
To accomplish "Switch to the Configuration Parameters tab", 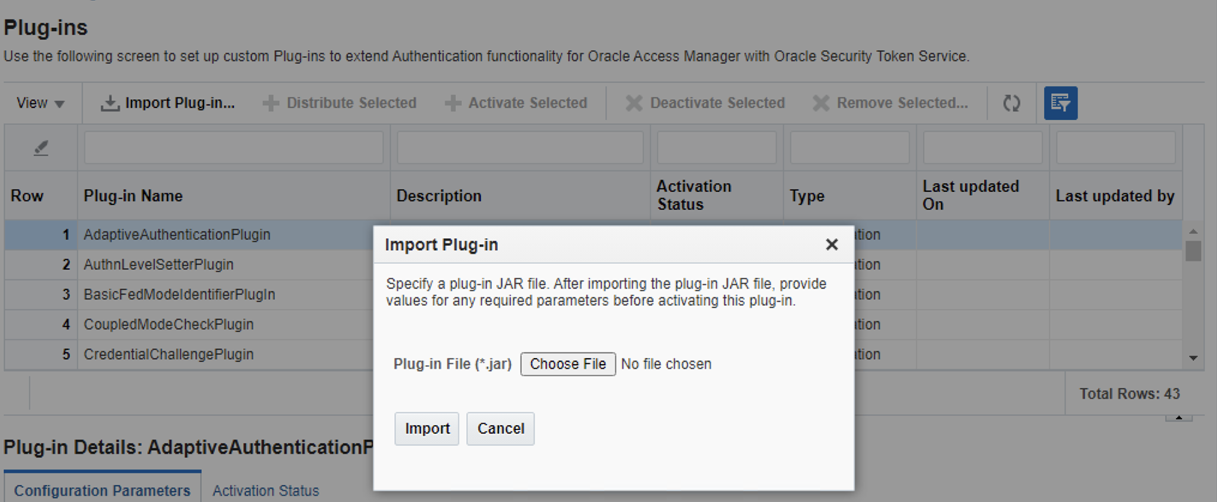I will pos(102,490).
